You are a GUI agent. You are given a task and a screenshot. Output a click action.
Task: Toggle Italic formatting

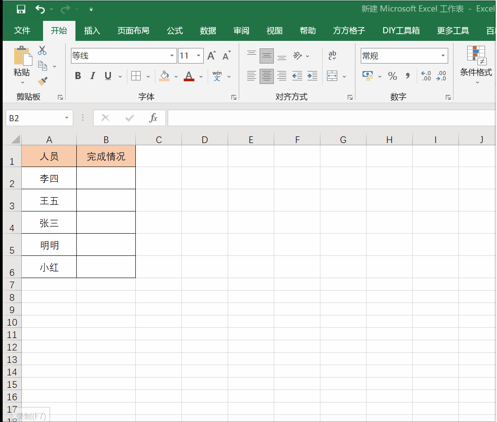[x=93, y=76]
